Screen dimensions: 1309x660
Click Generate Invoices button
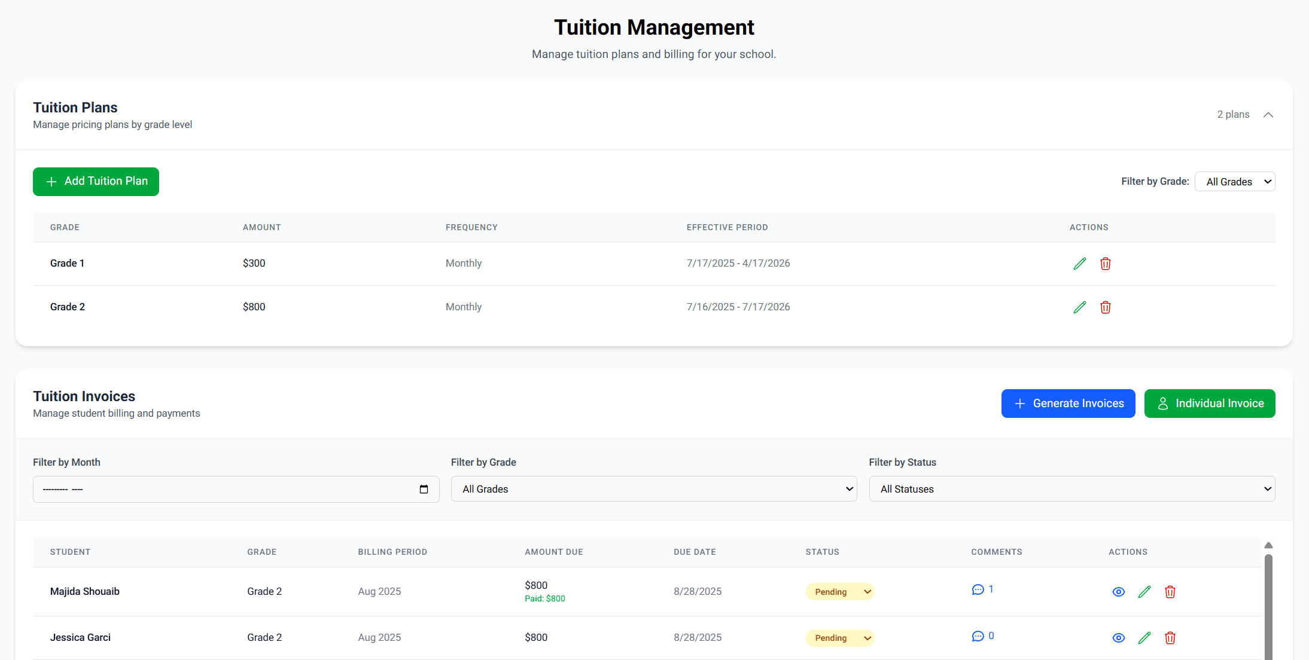click(1068, 404)
